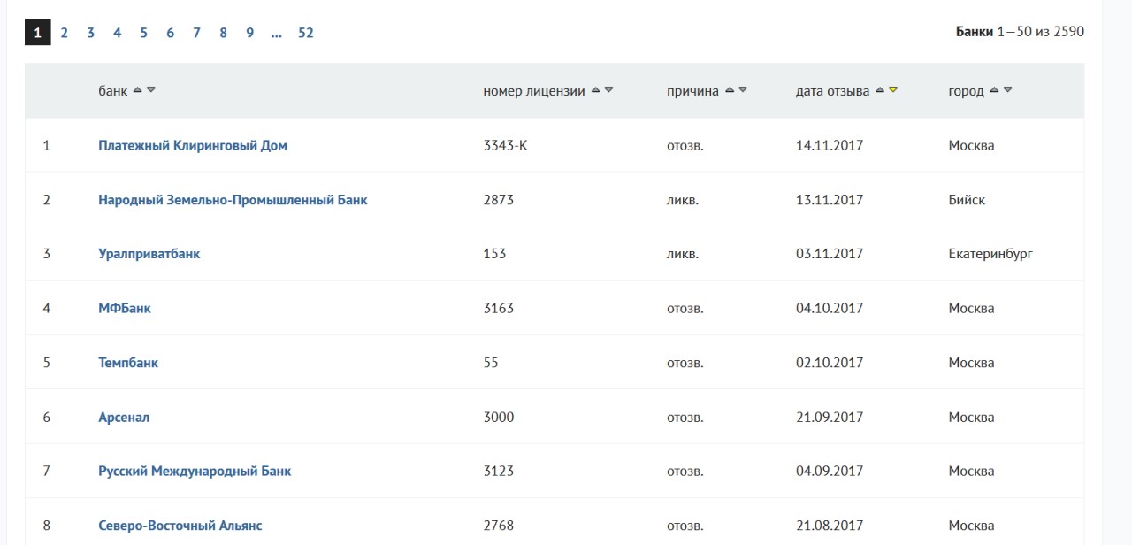Screen dimensions: 1132x545
Task: Select license number 3163
Action: pyautogui.click(x=499, y=308)
